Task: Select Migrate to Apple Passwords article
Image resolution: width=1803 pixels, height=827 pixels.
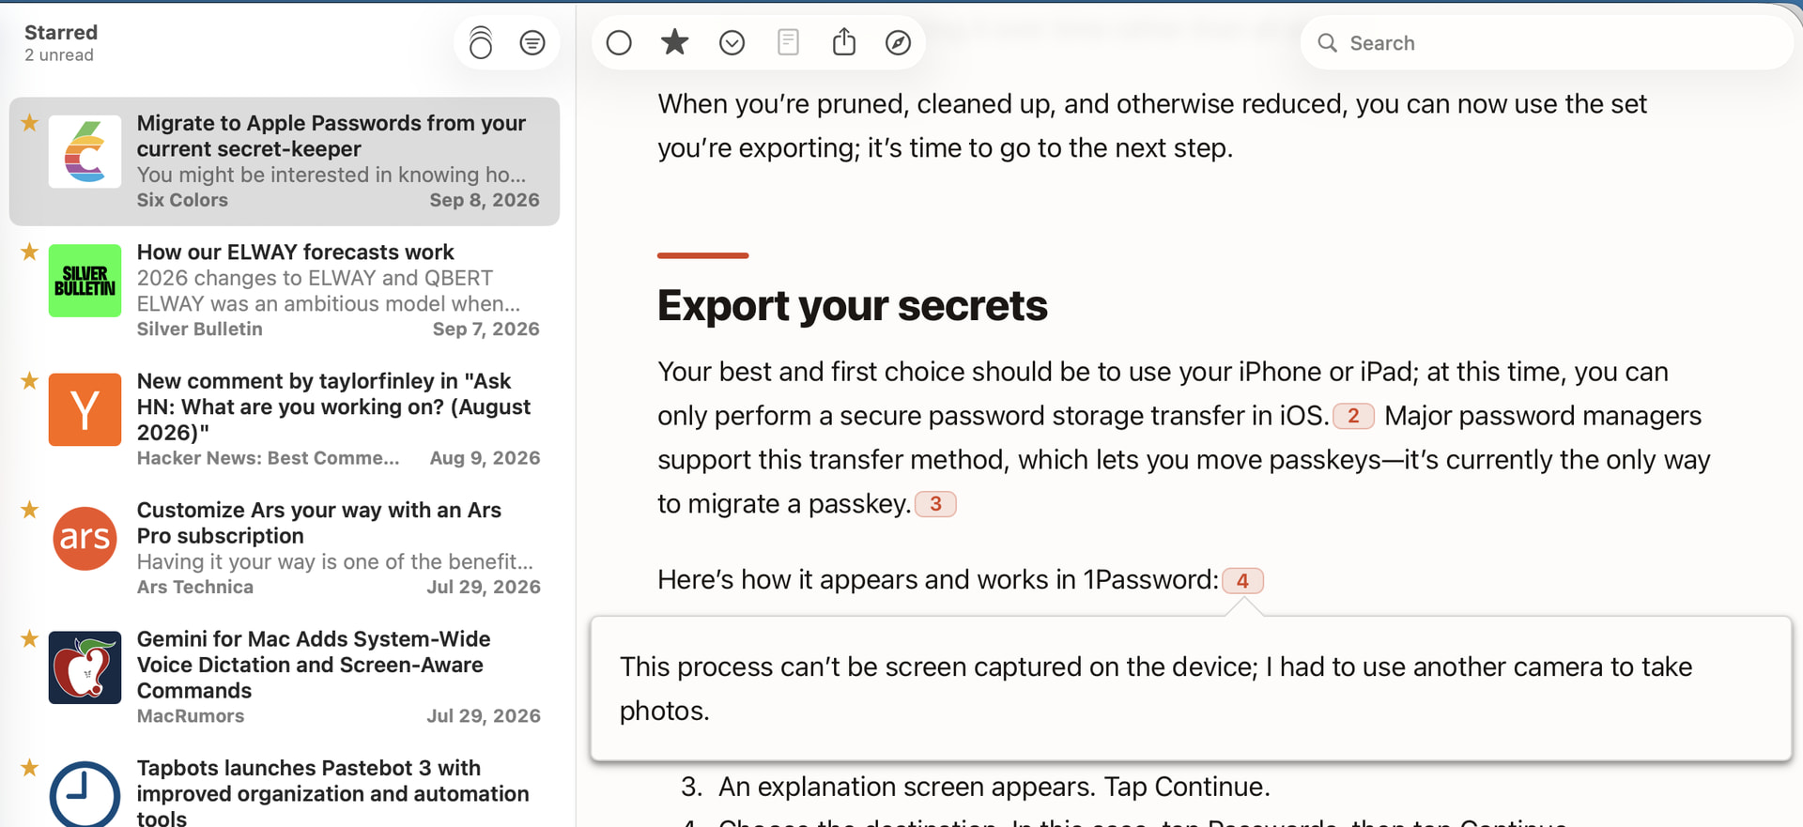Action: click(285, 161)
